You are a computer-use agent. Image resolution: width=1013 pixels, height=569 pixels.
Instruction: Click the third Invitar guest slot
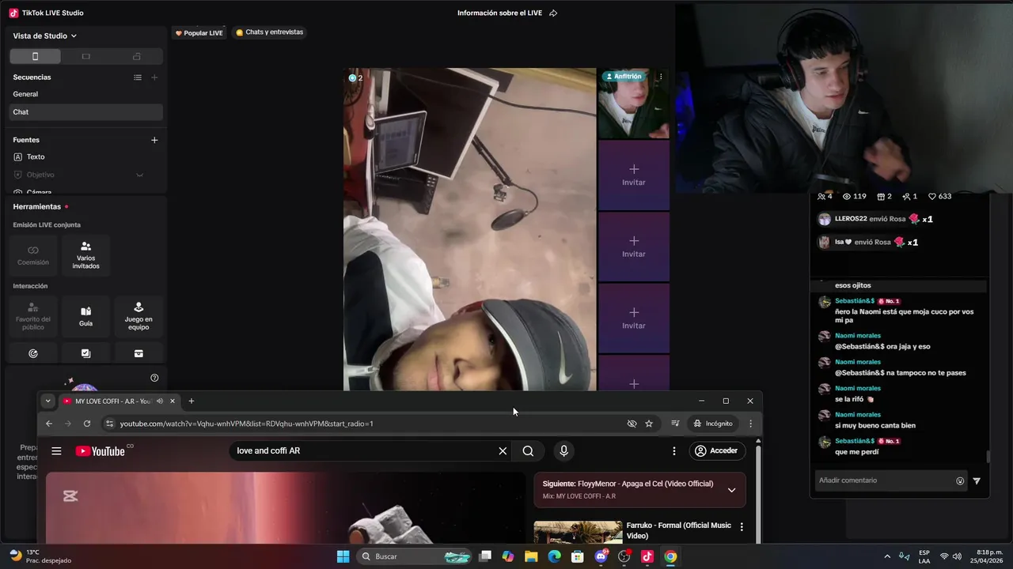point(634,318)
